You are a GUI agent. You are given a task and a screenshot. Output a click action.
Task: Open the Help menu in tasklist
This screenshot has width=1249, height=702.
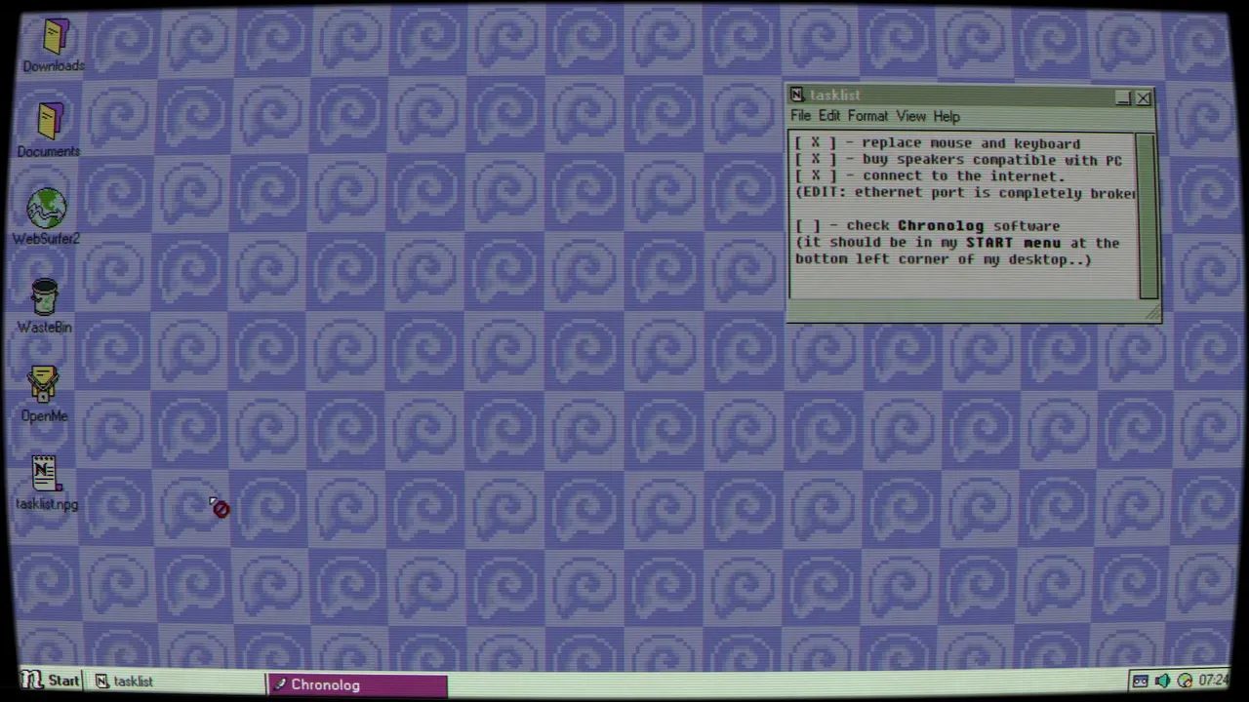pos(947,116)
